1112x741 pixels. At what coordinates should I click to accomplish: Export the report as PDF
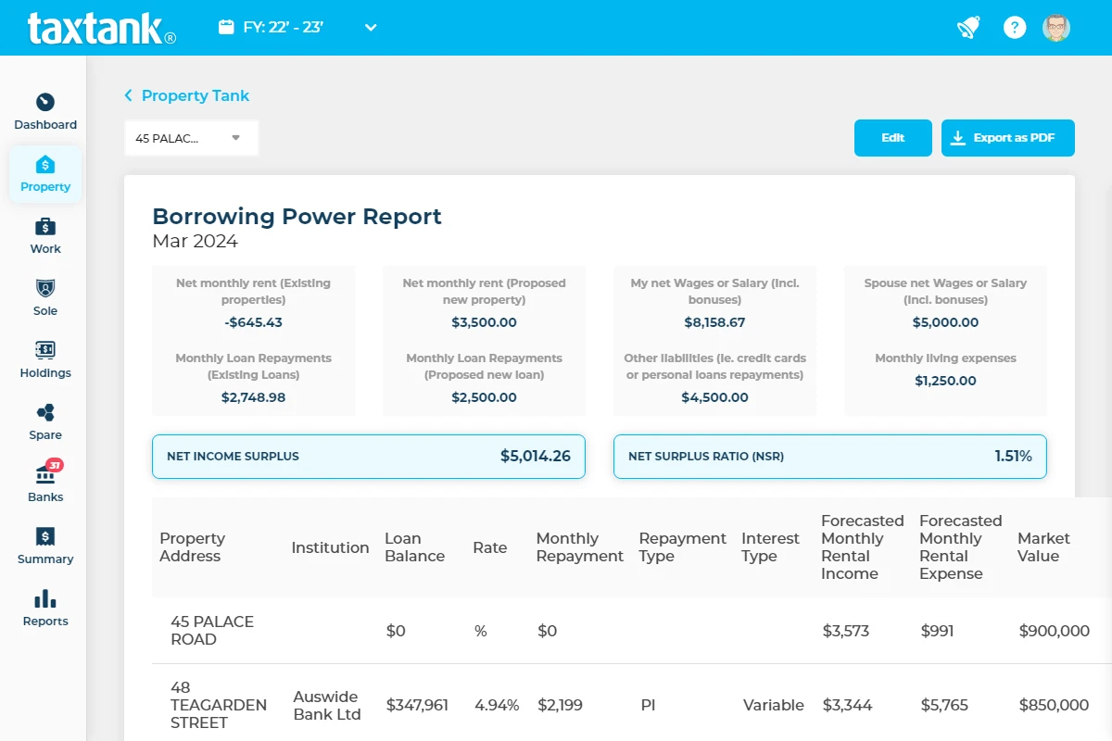pos(1007,137)
